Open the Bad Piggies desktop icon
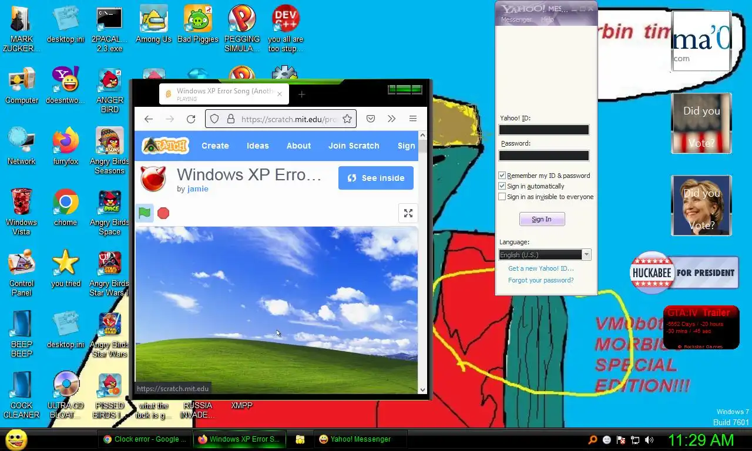752x451 pixels. 197,25
